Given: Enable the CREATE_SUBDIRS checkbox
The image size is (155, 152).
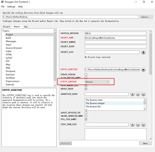Looking at the screenshot, I should [86, 74].
